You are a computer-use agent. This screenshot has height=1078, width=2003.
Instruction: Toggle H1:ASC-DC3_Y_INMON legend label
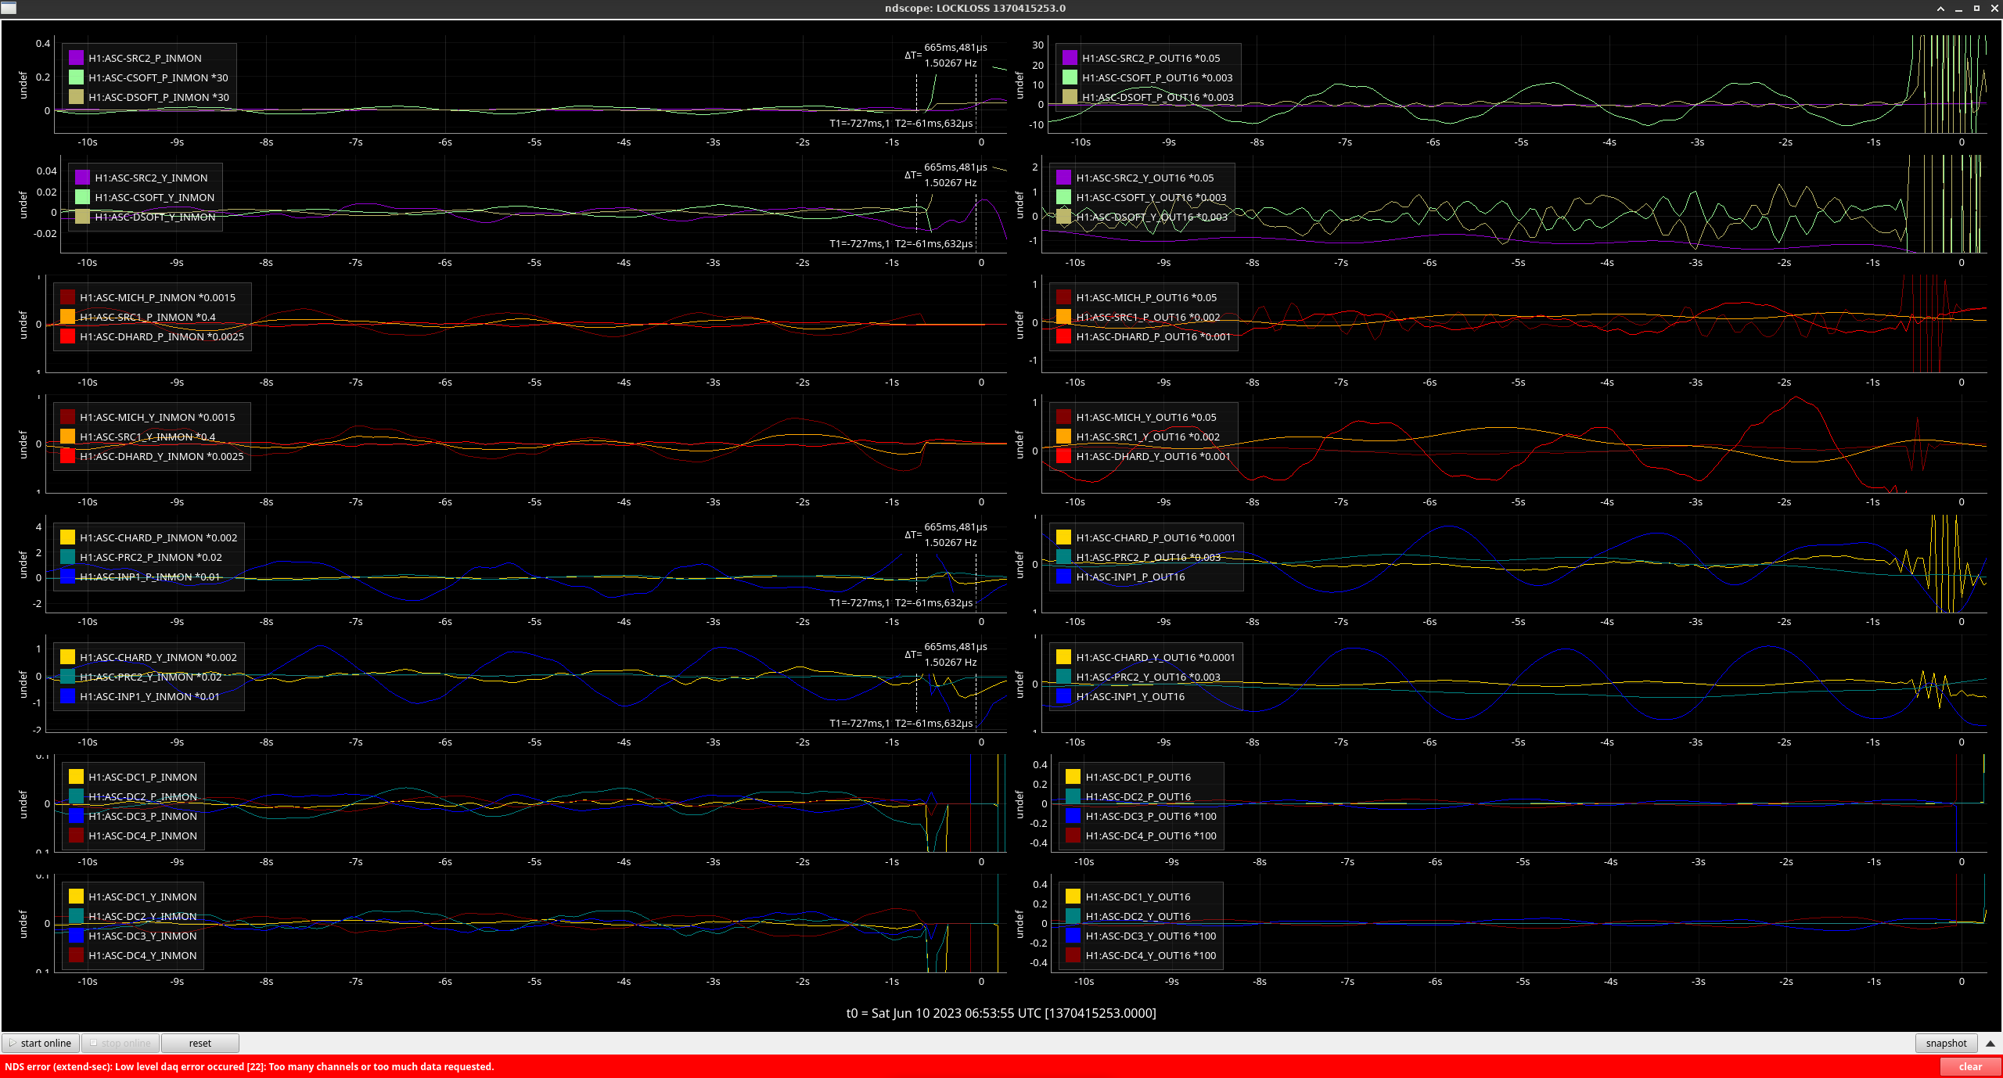pyautogui.click(x=142, y=936)
